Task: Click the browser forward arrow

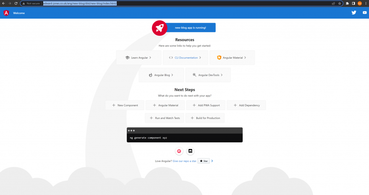Action: pos(10,3)
